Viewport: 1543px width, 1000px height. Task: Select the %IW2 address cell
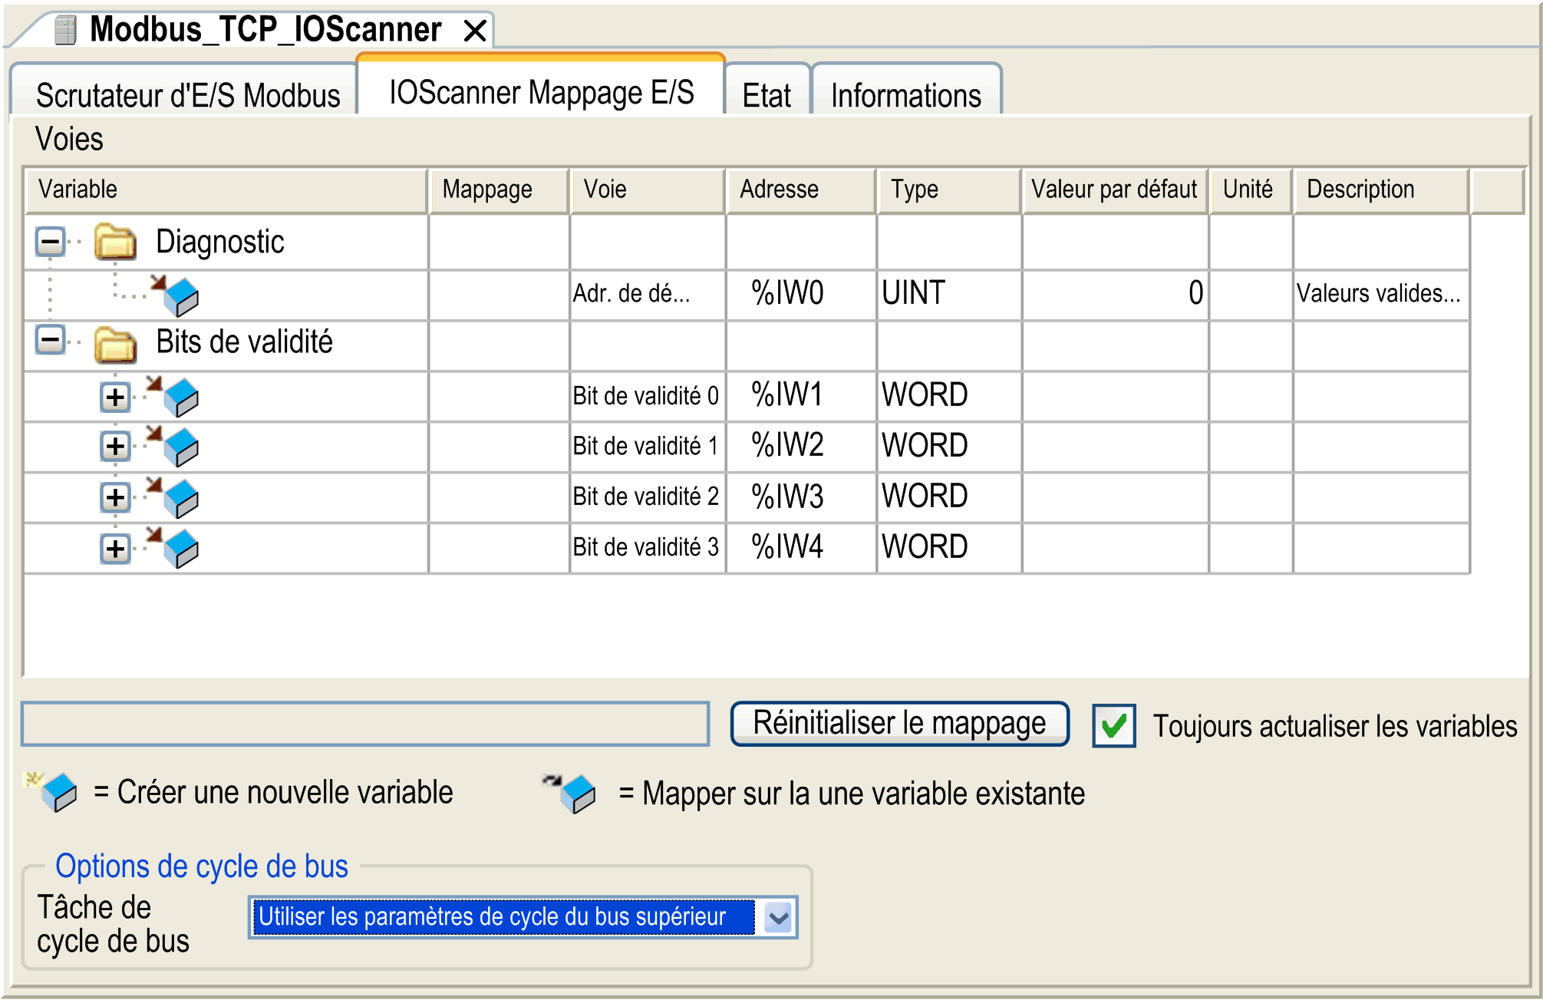tap(801, 447)
